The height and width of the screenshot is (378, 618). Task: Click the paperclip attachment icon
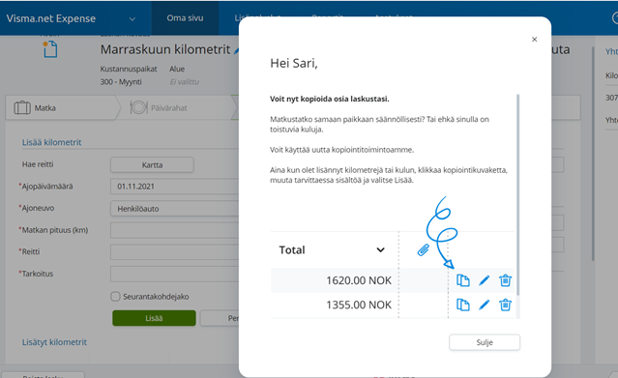tap(424, 249)
